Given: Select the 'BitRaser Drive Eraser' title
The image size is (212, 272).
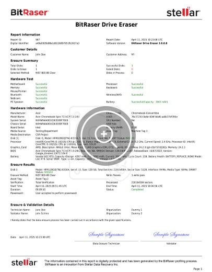Looking at the screenshot, I should pos(107,25).
